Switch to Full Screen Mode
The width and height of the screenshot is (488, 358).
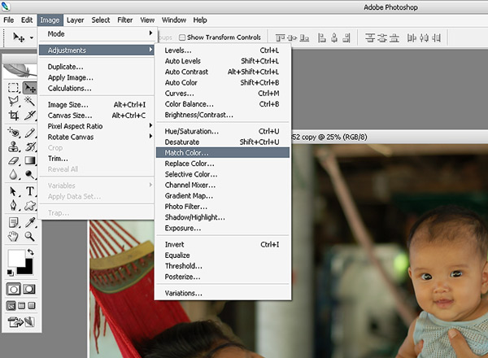pos(32,306)
